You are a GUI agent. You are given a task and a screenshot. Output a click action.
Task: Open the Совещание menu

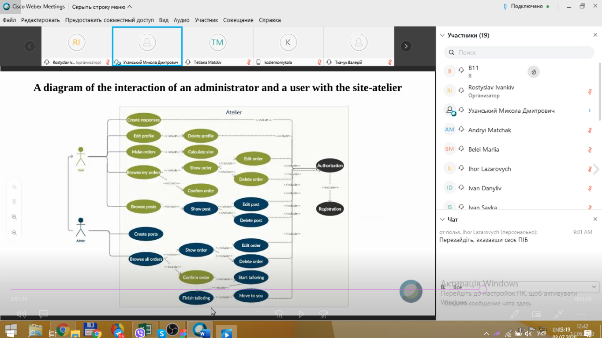click(x=238, y=20)
